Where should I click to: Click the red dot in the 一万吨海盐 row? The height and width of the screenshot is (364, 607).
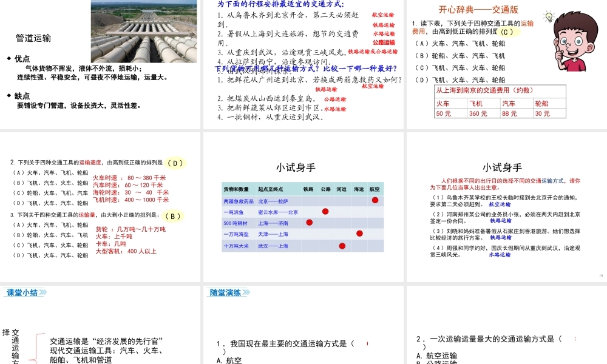click(359, 234)
